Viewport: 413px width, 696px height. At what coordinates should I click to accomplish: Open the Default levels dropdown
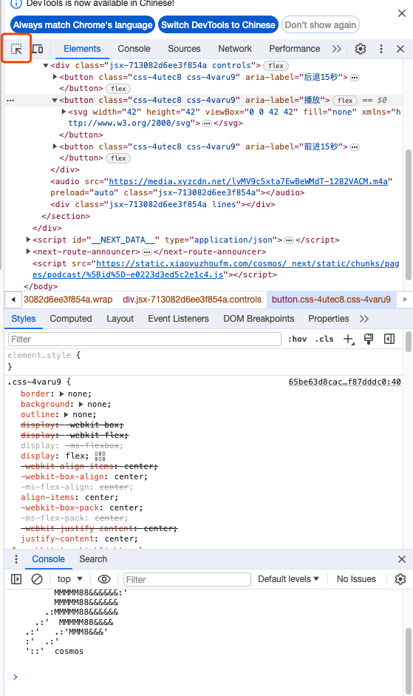[288, 579]
